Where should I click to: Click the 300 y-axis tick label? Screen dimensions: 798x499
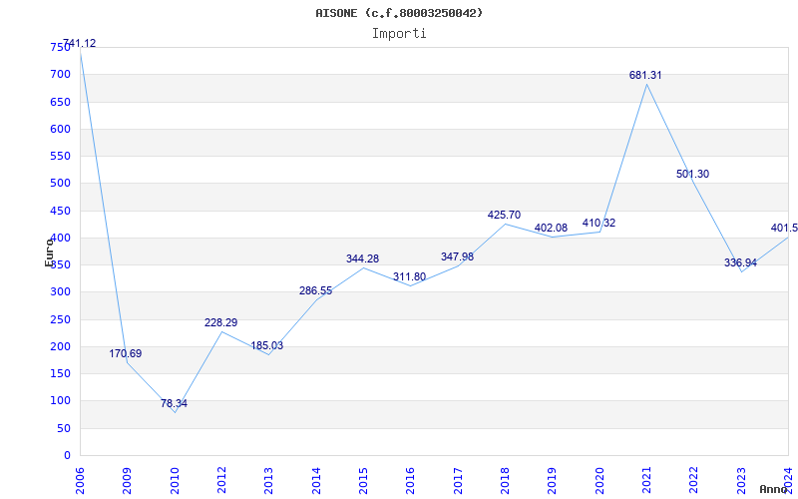60,292
